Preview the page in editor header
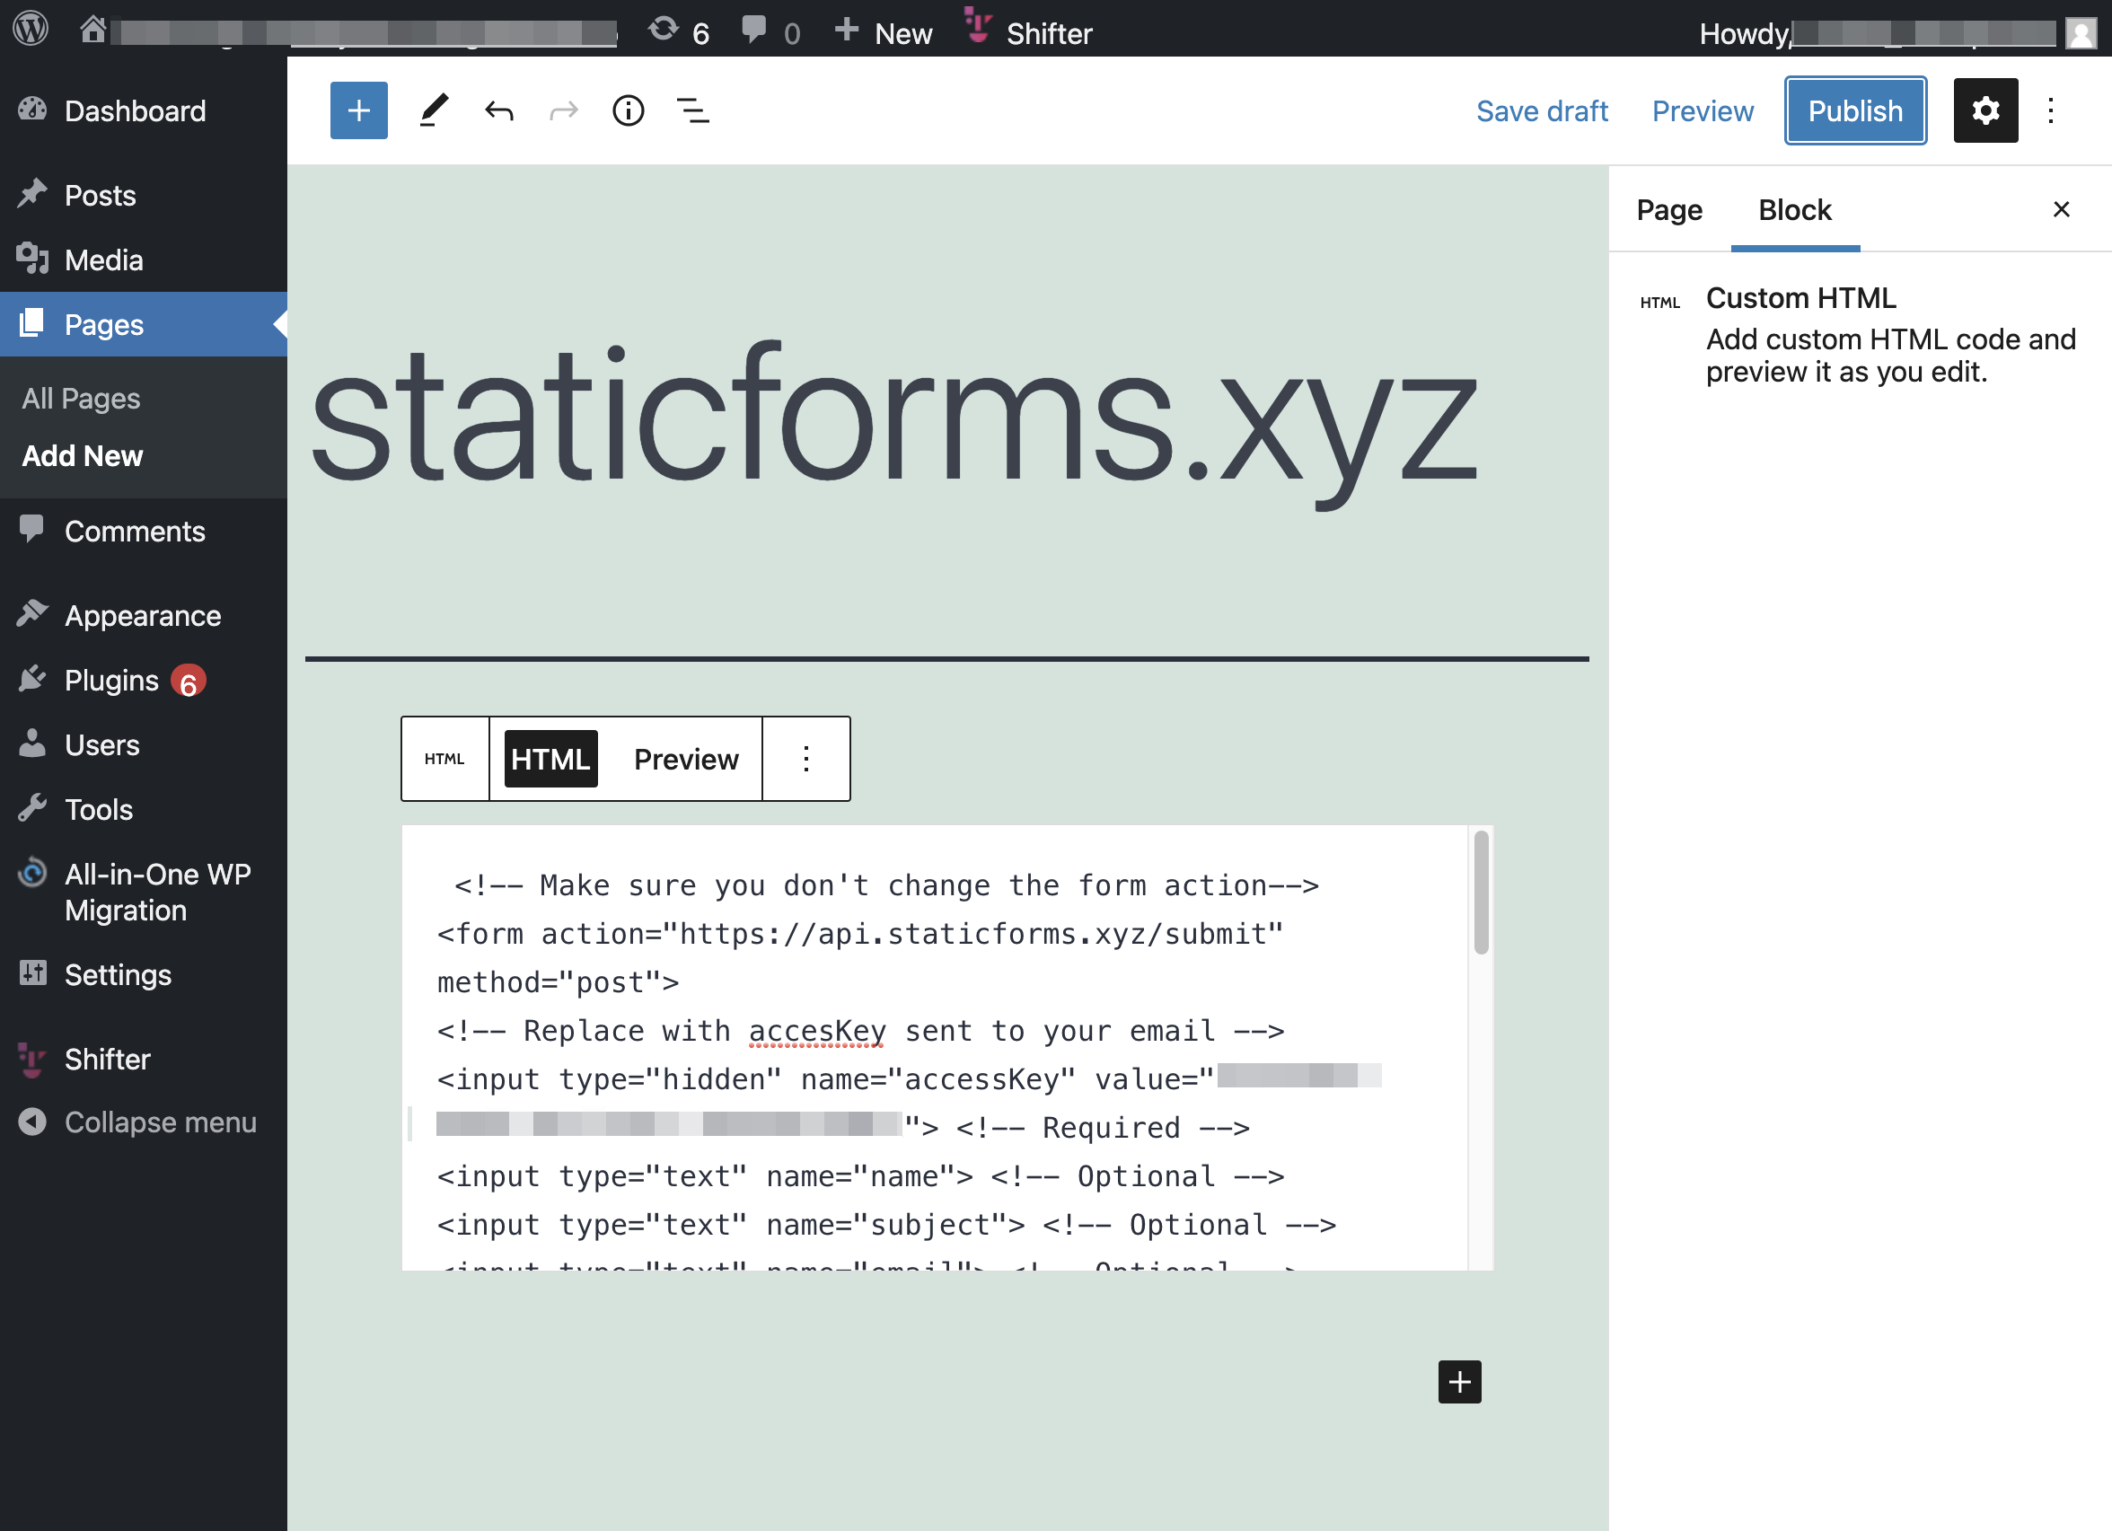 [x=1703, y=110]
